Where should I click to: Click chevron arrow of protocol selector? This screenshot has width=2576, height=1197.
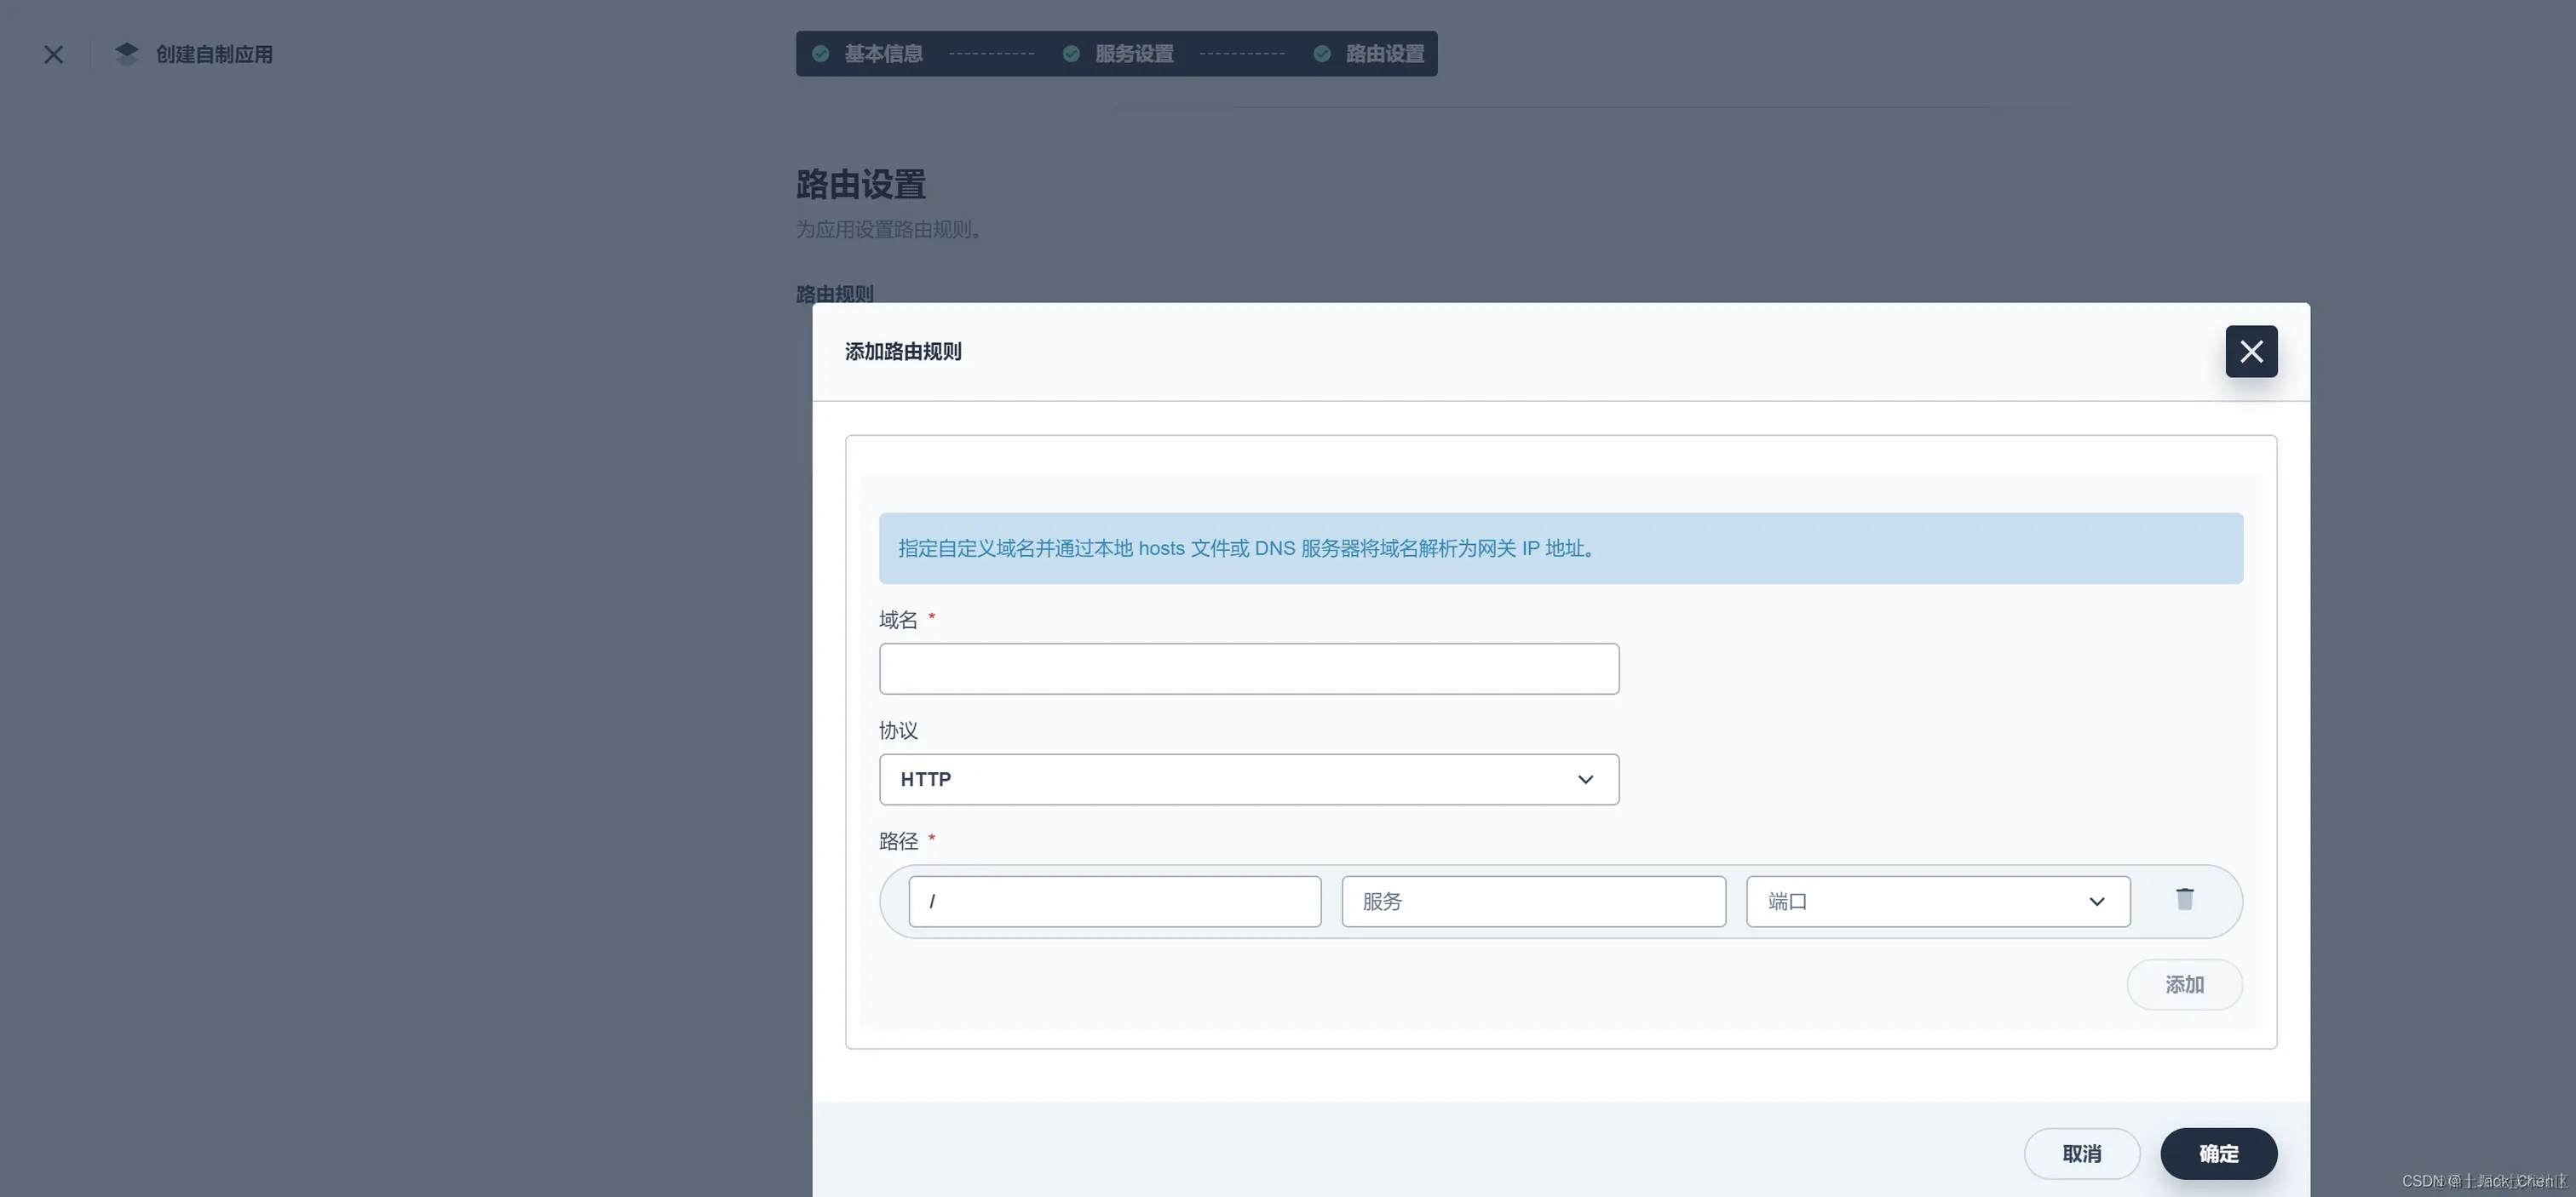[1585, 779]
